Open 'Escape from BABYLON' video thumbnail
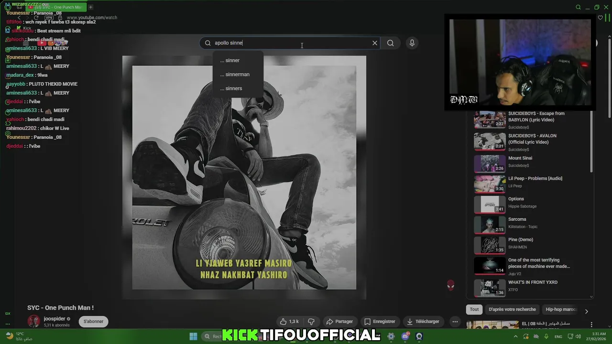Screen dimensions: 612x344 click(x=490, y=119)
